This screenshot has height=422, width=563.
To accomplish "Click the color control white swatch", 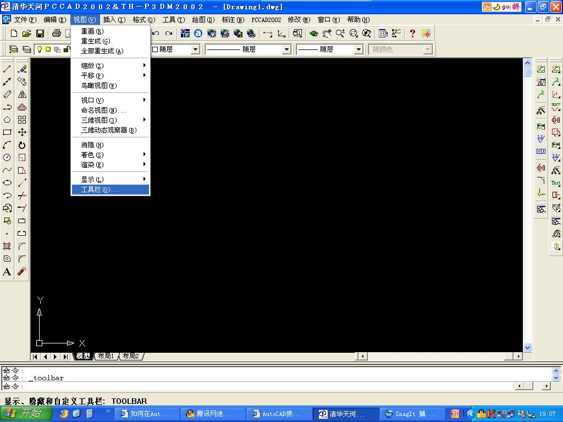I will 155,49.
